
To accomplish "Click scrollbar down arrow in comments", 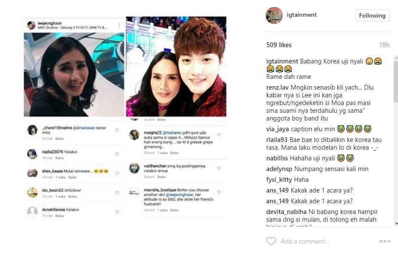I will pos(396,223).
